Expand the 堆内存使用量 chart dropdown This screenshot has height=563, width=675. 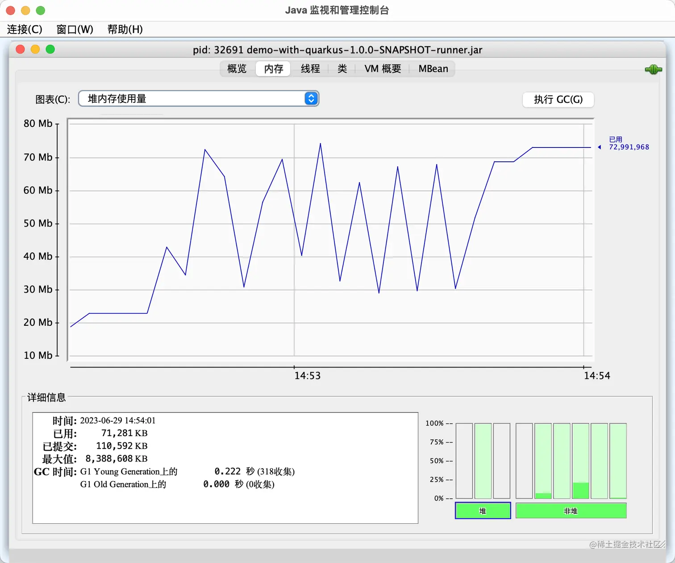(199, 99)
